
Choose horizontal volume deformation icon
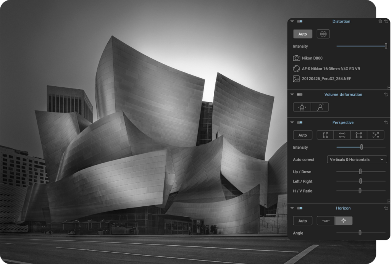tap(302, 107)
